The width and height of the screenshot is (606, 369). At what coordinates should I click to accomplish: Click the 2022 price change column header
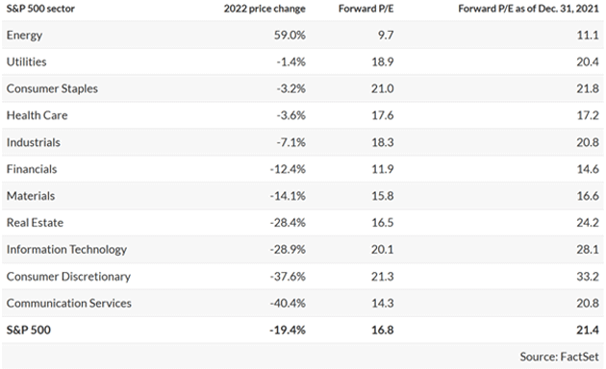tap(265, 9)
